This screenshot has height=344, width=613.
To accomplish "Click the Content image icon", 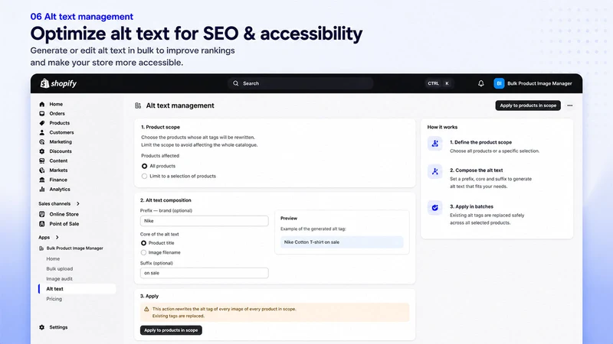I will tap(42, 161).
